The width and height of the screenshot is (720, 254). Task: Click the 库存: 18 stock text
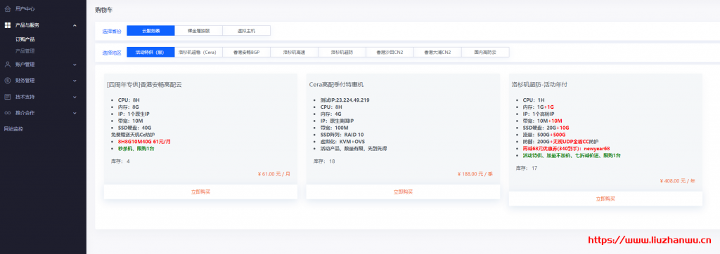pos(323,161)
